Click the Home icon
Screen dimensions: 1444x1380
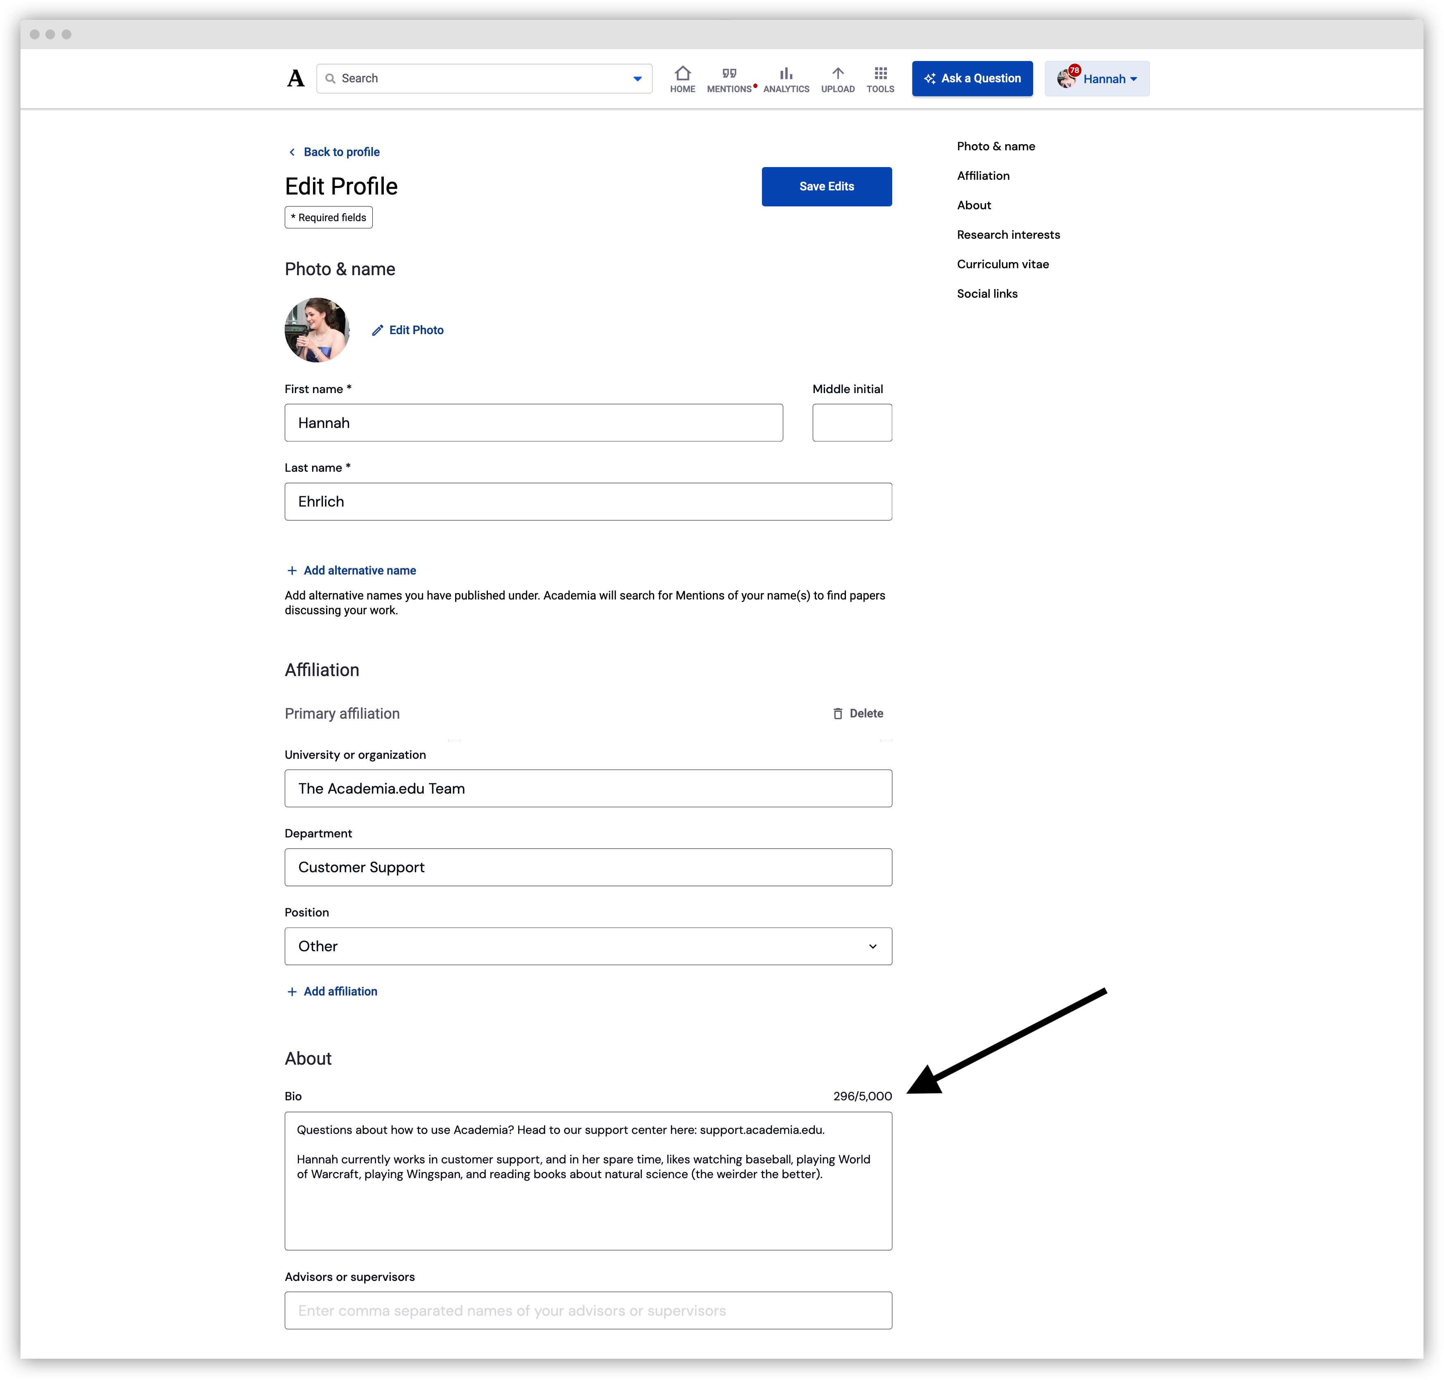682,74
